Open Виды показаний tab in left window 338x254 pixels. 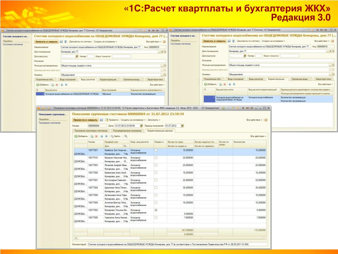click(x=67, y=79)
